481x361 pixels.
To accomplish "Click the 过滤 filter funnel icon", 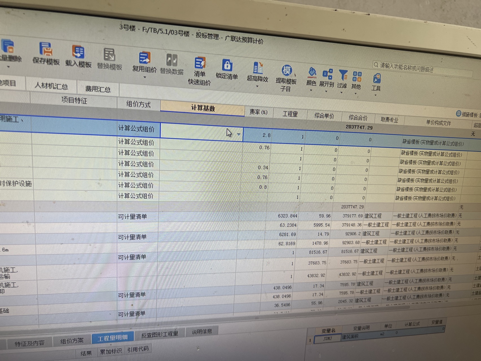I will click(343, 75).
